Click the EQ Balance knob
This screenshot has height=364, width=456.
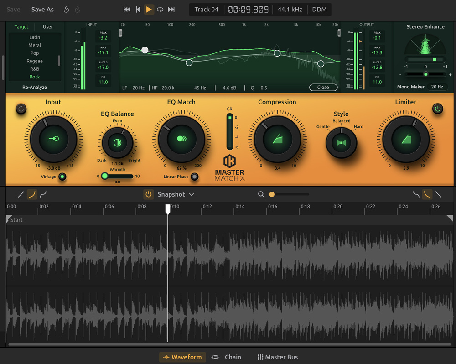tap(118, 143)
